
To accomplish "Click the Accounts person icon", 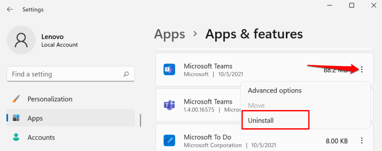I will pyautogui.click(x=16, y=137).
